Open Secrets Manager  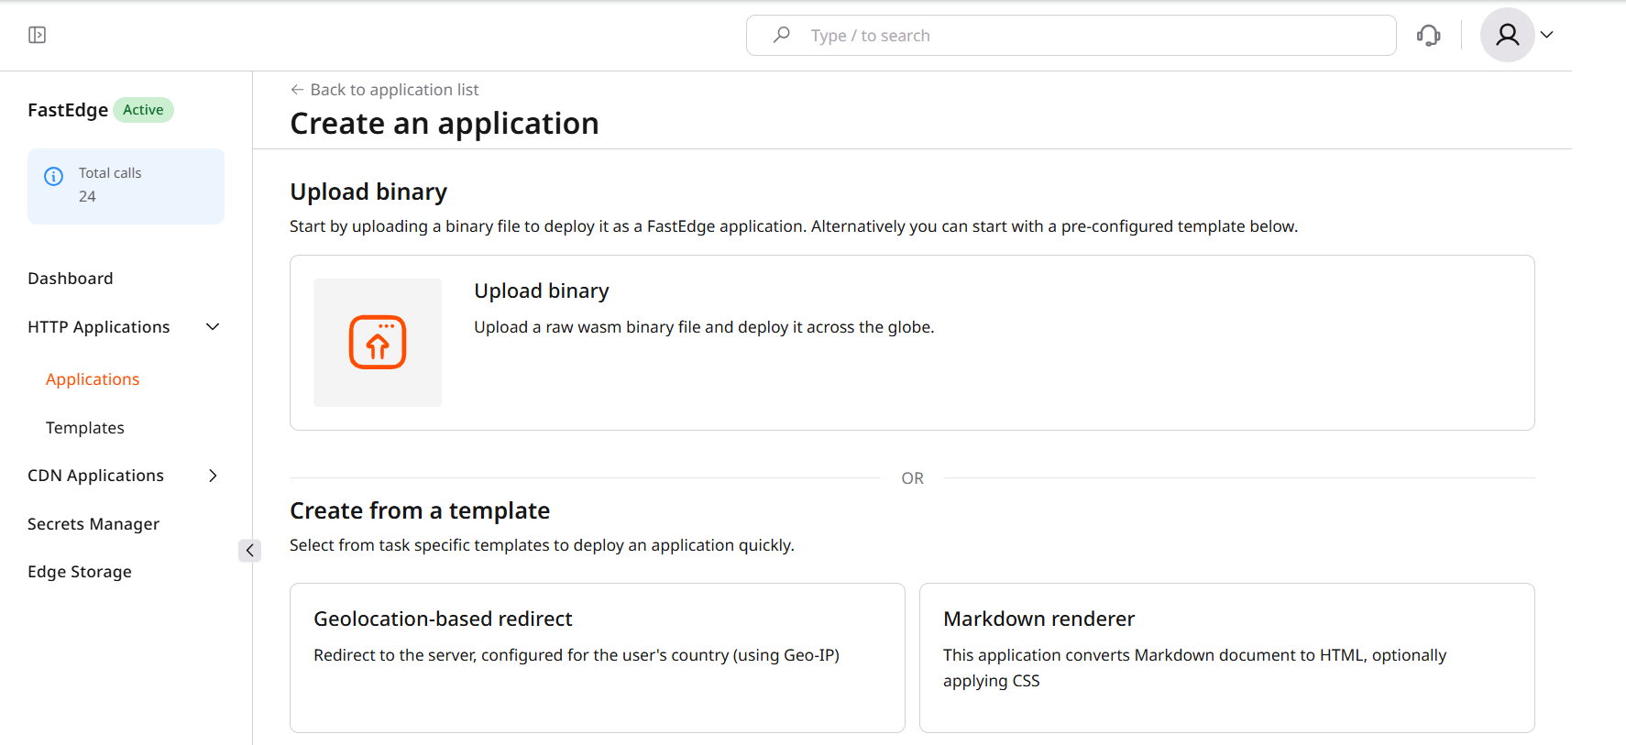93,524
